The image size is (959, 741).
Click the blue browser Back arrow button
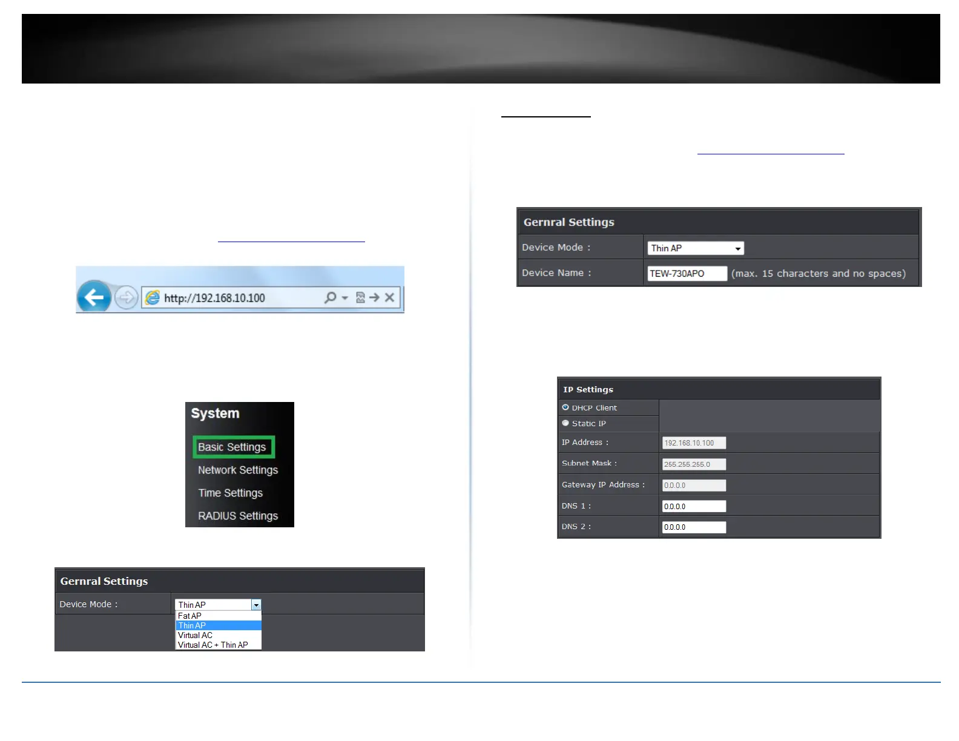(94, 297)
